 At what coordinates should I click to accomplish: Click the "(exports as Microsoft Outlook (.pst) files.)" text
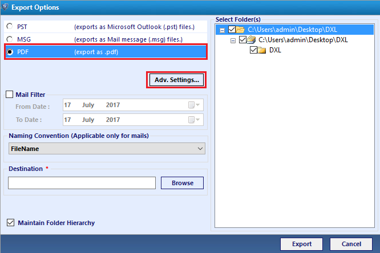coord(134,27)
